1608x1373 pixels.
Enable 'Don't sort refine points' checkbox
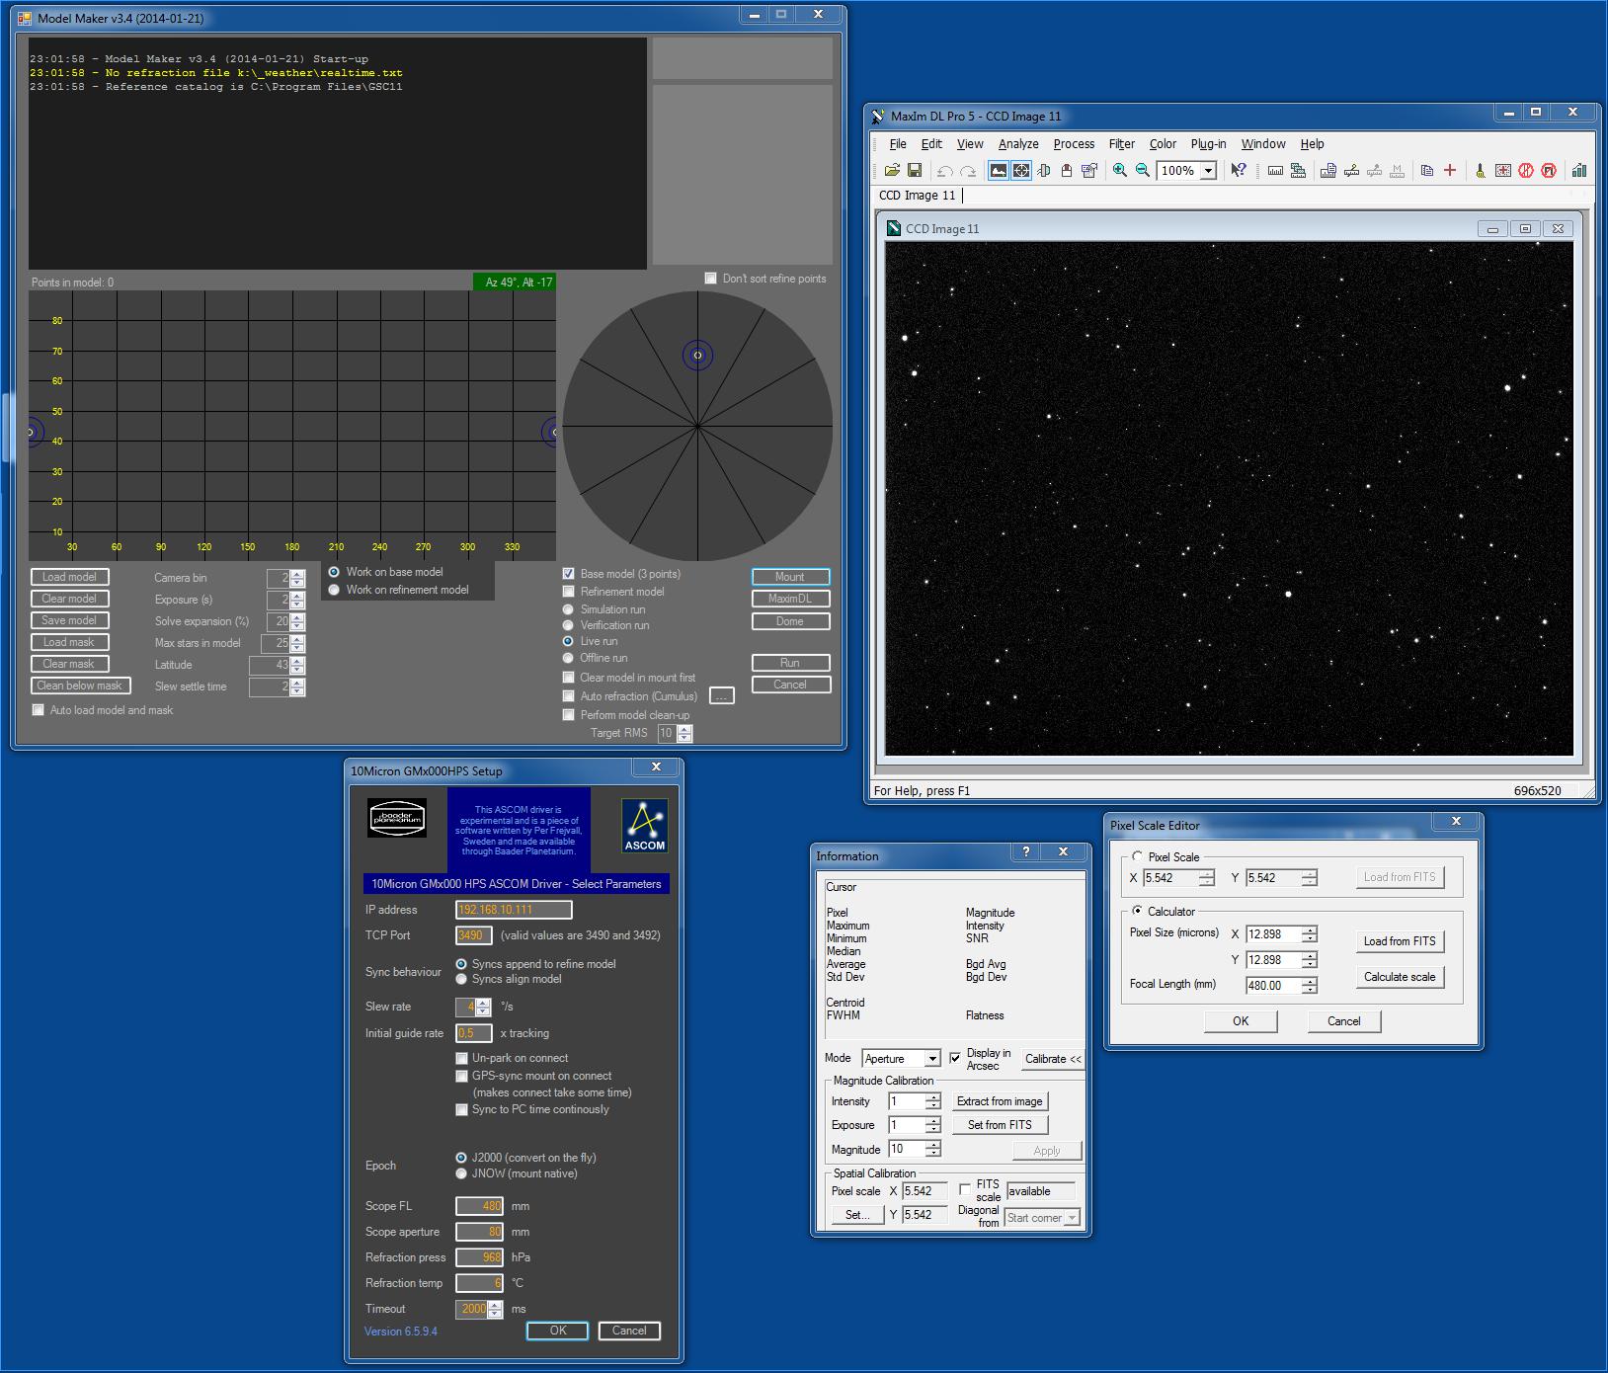(x=710, y=279)
